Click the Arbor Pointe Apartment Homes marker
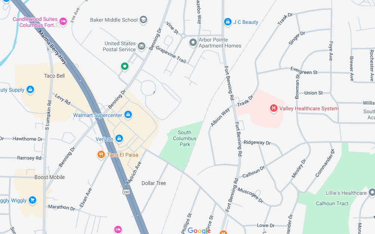 tap(193, 43)
